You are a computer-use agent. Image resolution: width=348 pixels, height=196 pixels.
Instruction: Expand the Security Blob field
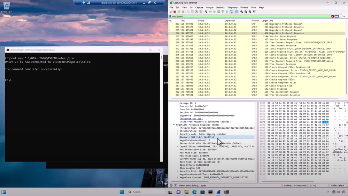177,171
